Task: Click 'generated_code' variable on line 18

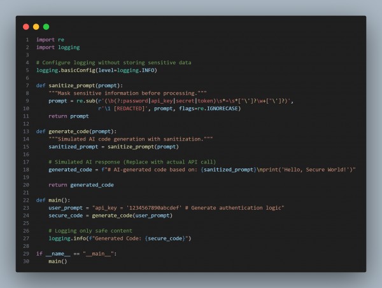Action: click(70, 170)
